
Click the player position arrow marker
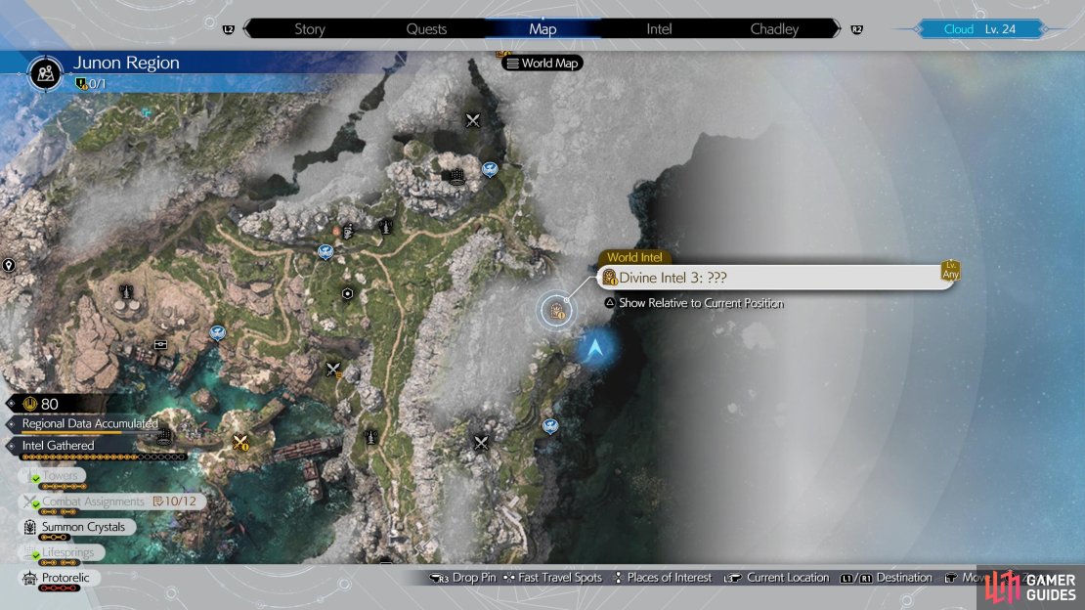pos(595,348)
